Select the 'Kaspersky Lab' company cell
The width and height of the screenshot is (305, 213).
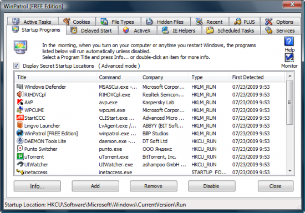pyautogui.click(x=158, y=102)
